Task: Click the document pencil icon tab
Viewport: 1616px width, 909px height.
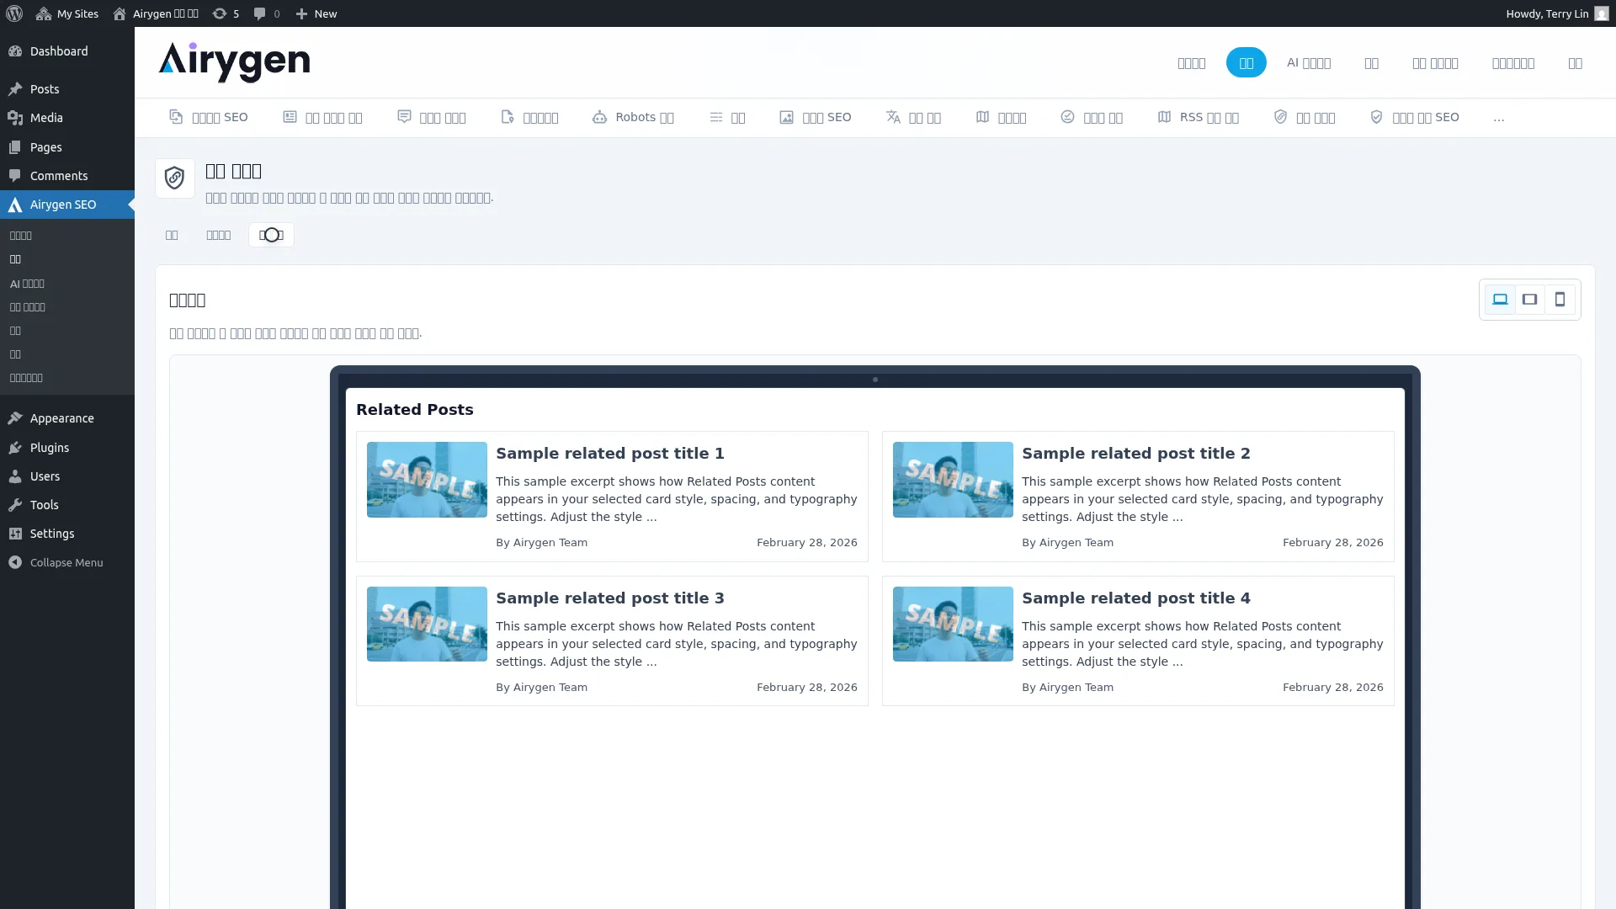Action: tap(529, 117)
